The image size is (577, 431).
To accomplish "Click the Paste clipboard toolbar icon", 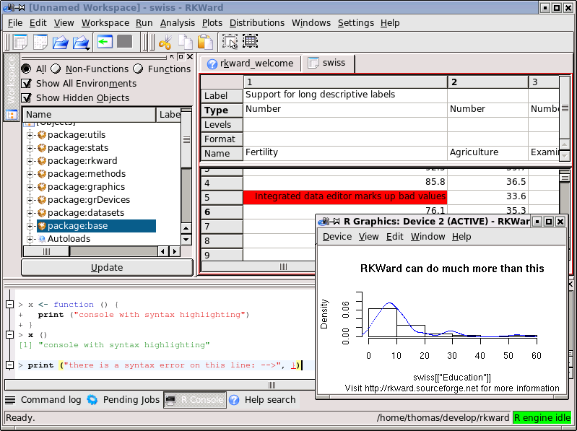I will [x=206, y=42].
